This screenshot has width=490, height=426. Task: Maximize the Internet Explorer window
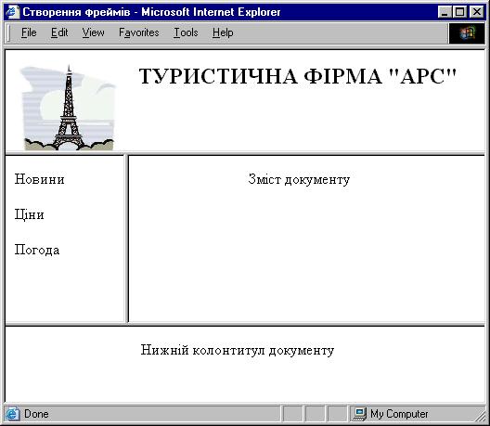tap(459, 12)
